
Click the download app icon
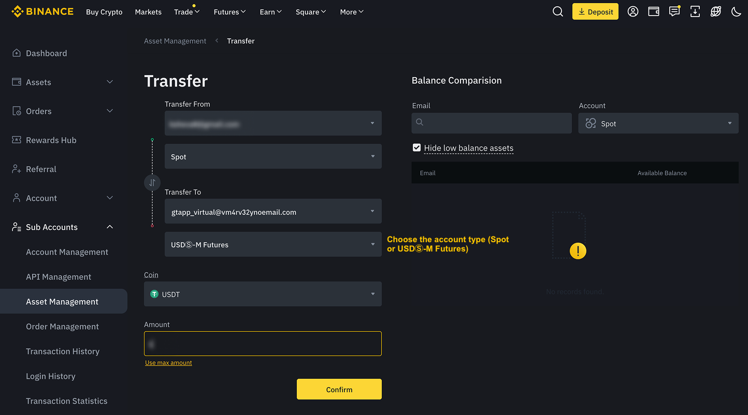click(695, 12)
